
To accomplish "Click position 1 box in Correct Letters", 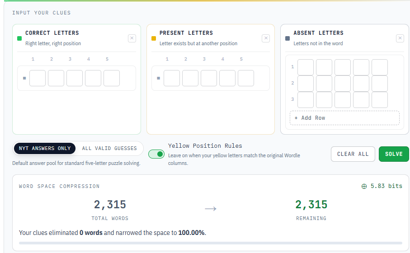I will point(38,78).
